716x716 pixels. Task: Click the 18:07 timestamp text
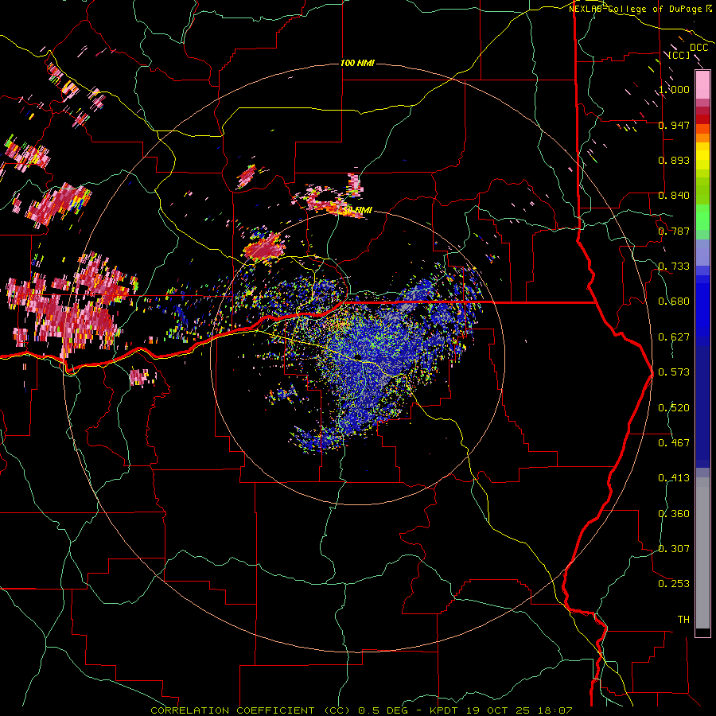click(555, 710)
